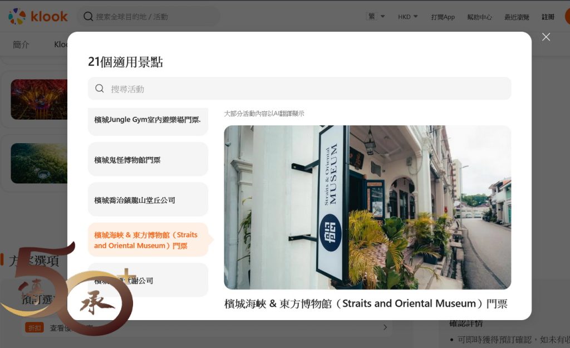
Task: Click the Straits & Oriental Museum photo
Action: (x=367, y=207)
